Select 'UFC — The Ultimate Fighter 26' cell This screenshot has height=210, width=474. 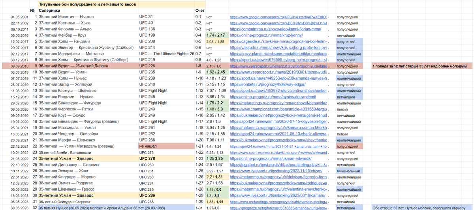(x=166, y=54)
